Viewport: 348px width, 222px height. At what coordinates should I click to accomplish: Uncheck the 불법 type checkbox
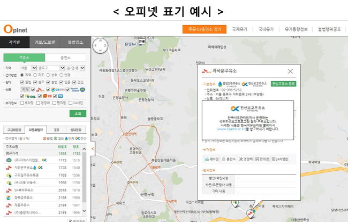click(48, 82)
